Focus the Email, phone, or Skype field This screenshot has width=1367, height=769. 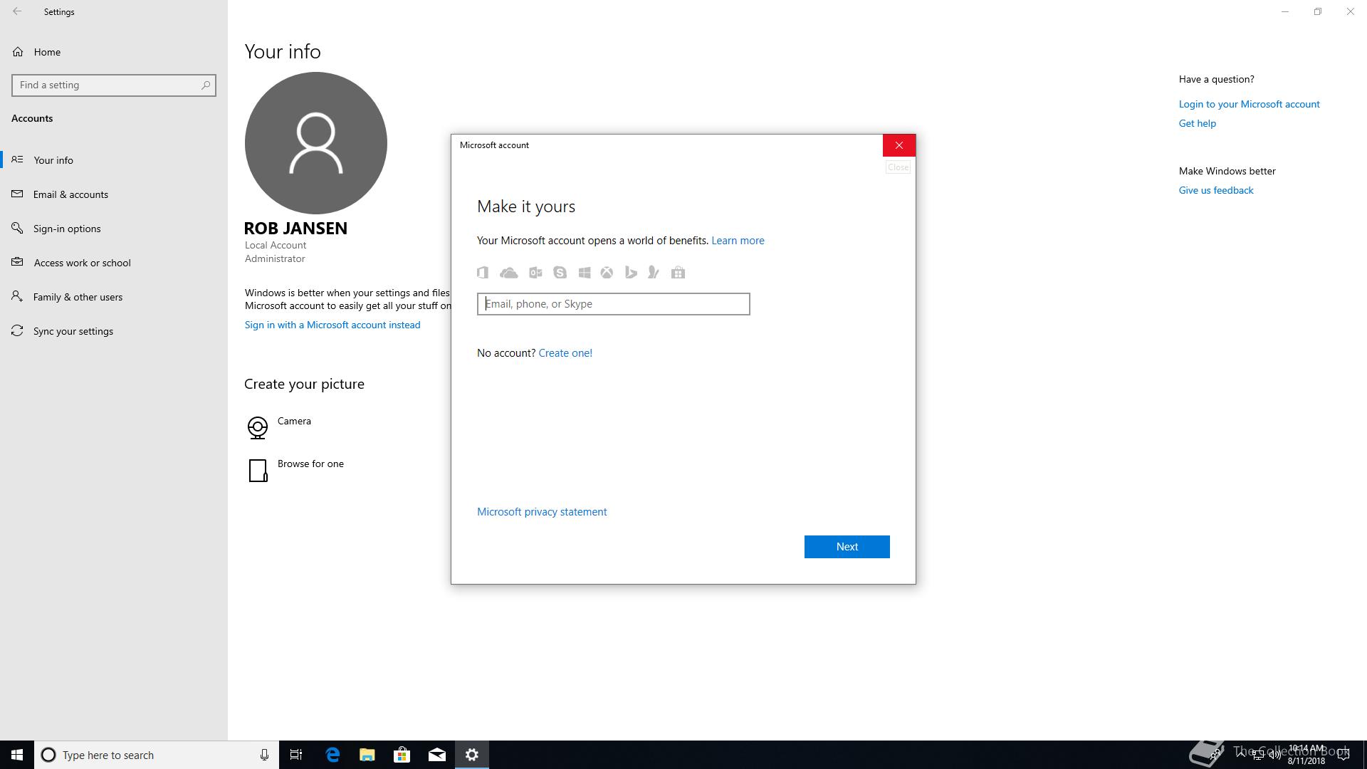click(x=613, y=304)
